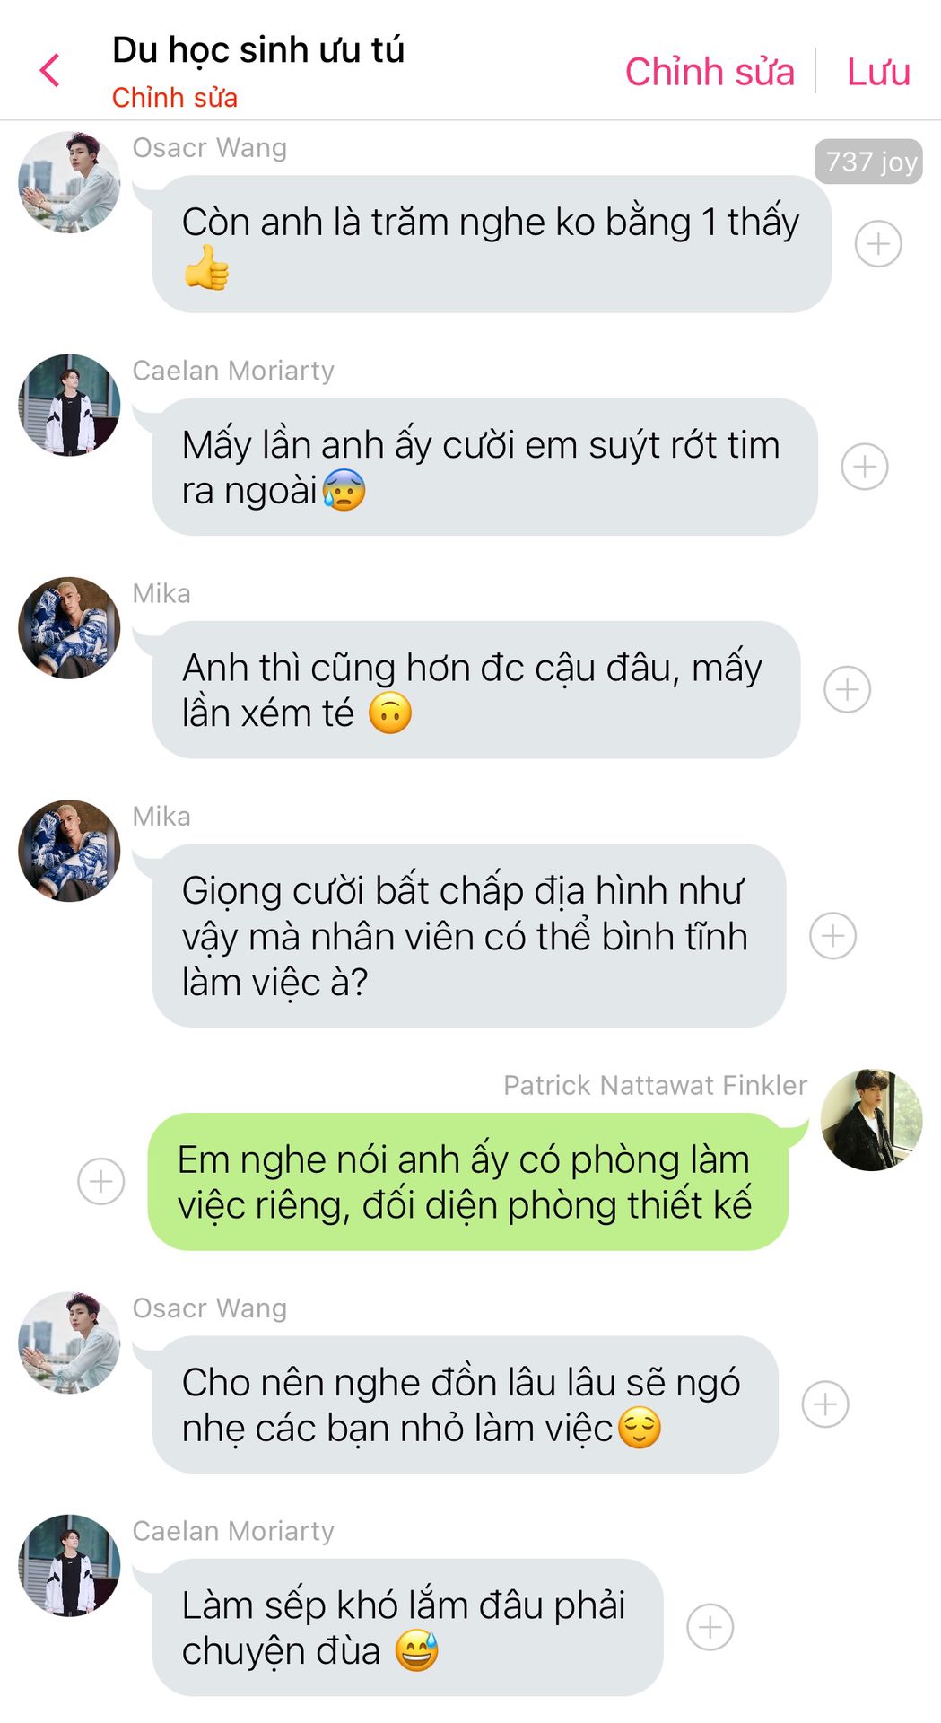Image resolution: width=941 pixels, height=1723 pixels.
Task: Click plus icon beside "Mấy lần anh ấy cười" message
Action: tap(865, 467)
